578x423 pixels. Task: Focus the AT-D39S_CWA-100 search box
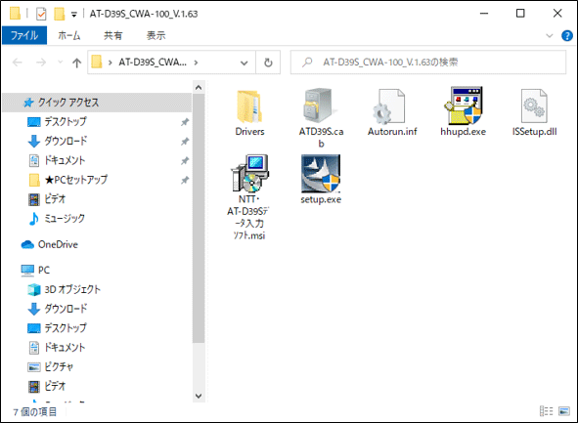428,63
